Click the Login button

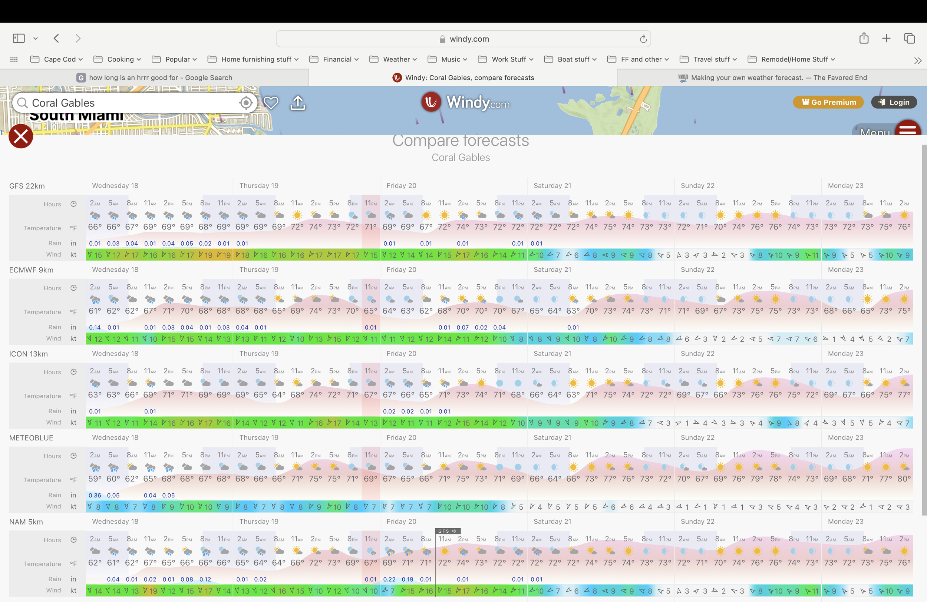click(x=894, y=102)
